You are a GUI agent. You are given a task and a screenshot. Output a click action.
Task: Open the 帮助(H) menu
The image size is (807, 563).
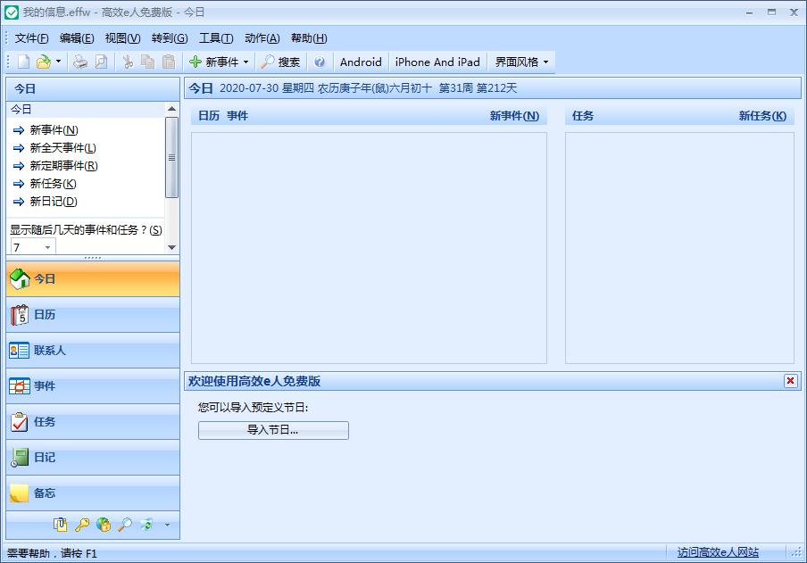(x=309, y=38)
